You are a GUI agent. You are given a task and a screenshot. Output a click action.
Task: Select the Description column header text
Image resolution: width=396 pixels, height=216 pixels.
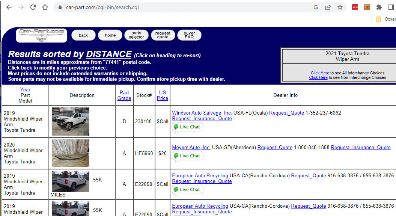[82, 95]
